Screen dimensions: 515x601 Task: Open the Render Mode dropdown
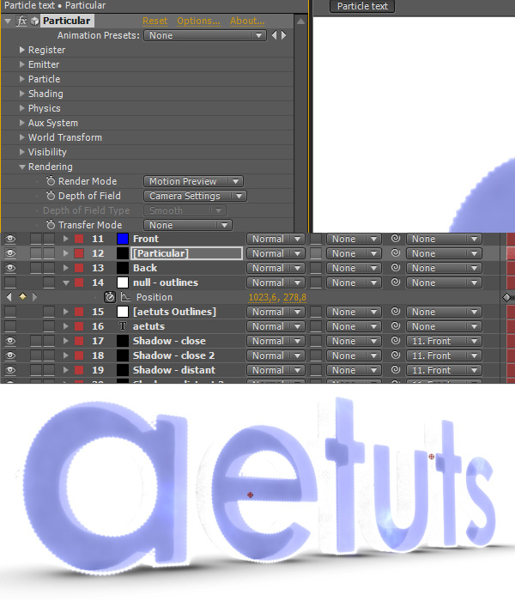193,181
